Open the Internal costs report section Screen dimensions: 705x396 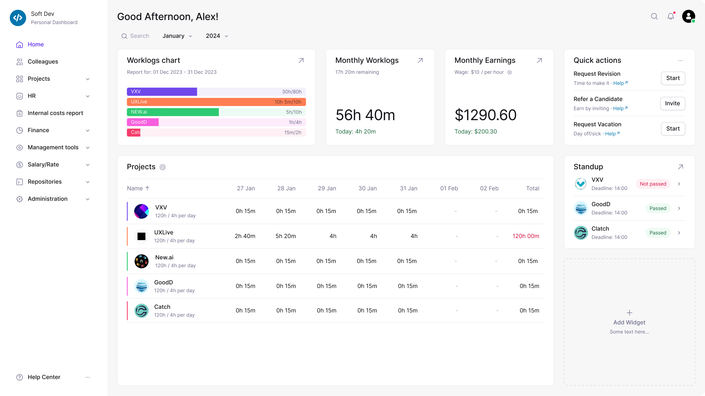pyautogui.click(x=55, y=113)
